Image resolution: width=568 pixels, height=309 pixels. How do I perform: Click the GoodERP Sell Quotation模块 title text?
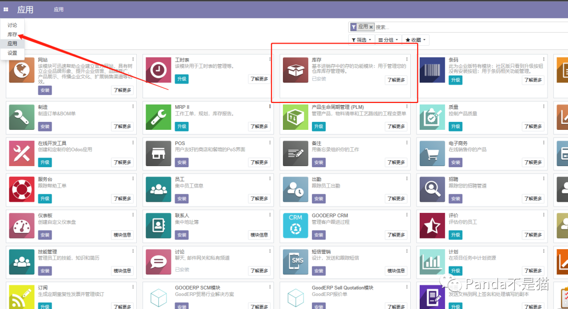[x=343, y=287]
